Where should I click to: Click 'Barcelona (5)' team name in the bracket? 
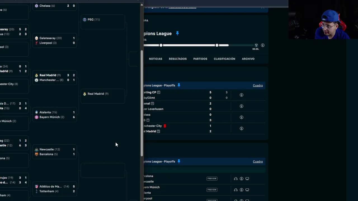48,154
